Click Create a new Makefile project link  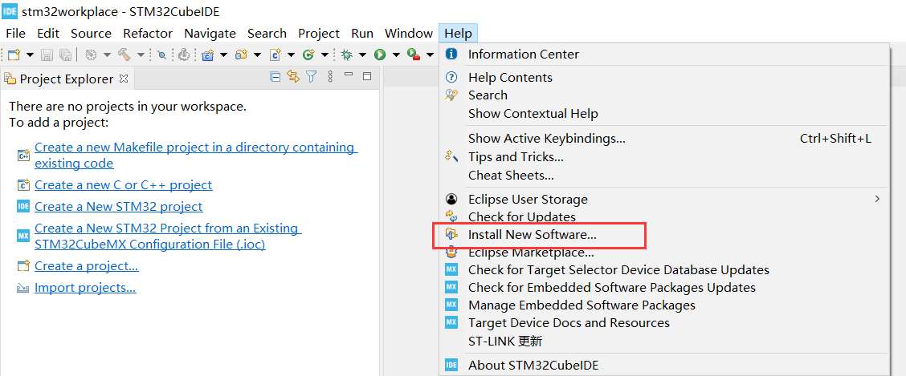point(197,155)
